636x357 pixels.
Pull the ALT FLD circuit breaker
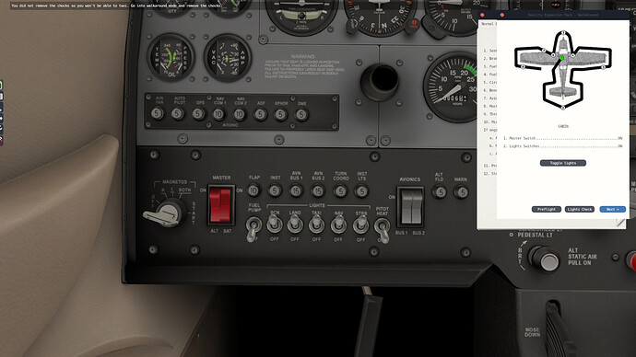coord(440,192)
